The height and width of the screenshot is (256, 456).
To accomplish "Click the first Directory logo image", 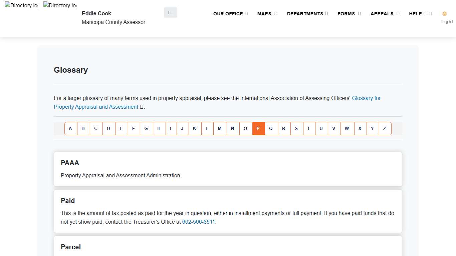I will [21, 6].
